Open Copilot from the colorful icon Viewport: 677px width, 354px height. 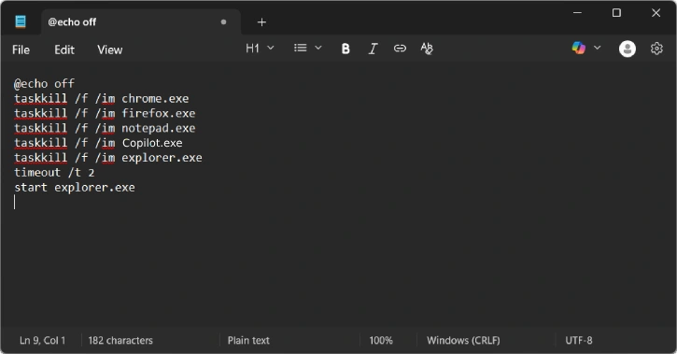point(579,48)
